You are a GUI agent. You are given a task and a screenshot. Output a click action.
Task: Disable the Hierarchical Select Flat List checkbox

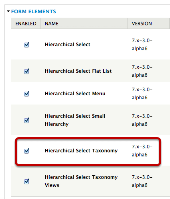pyautogui.click(x=26, y=71)
